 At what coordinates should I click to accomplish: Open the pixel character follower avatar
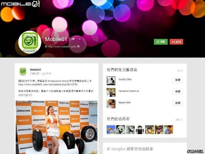[x=140, y=130]
